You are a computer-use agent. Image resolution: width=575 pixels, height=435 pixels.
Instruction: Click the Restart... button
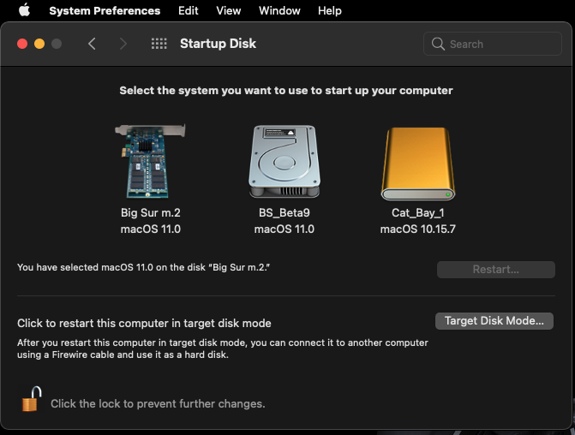[x=495, y=270]
